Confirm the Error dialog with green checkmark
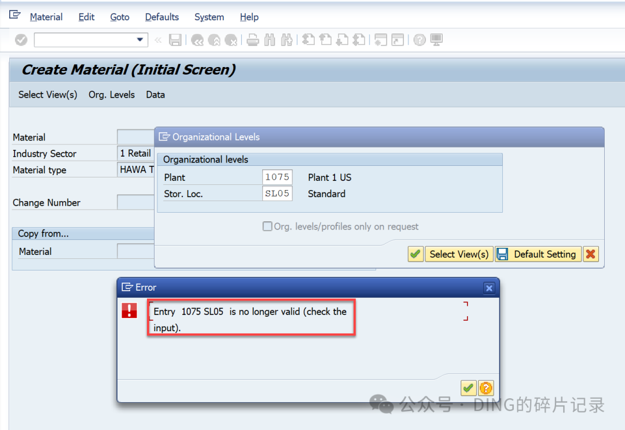 468,388
